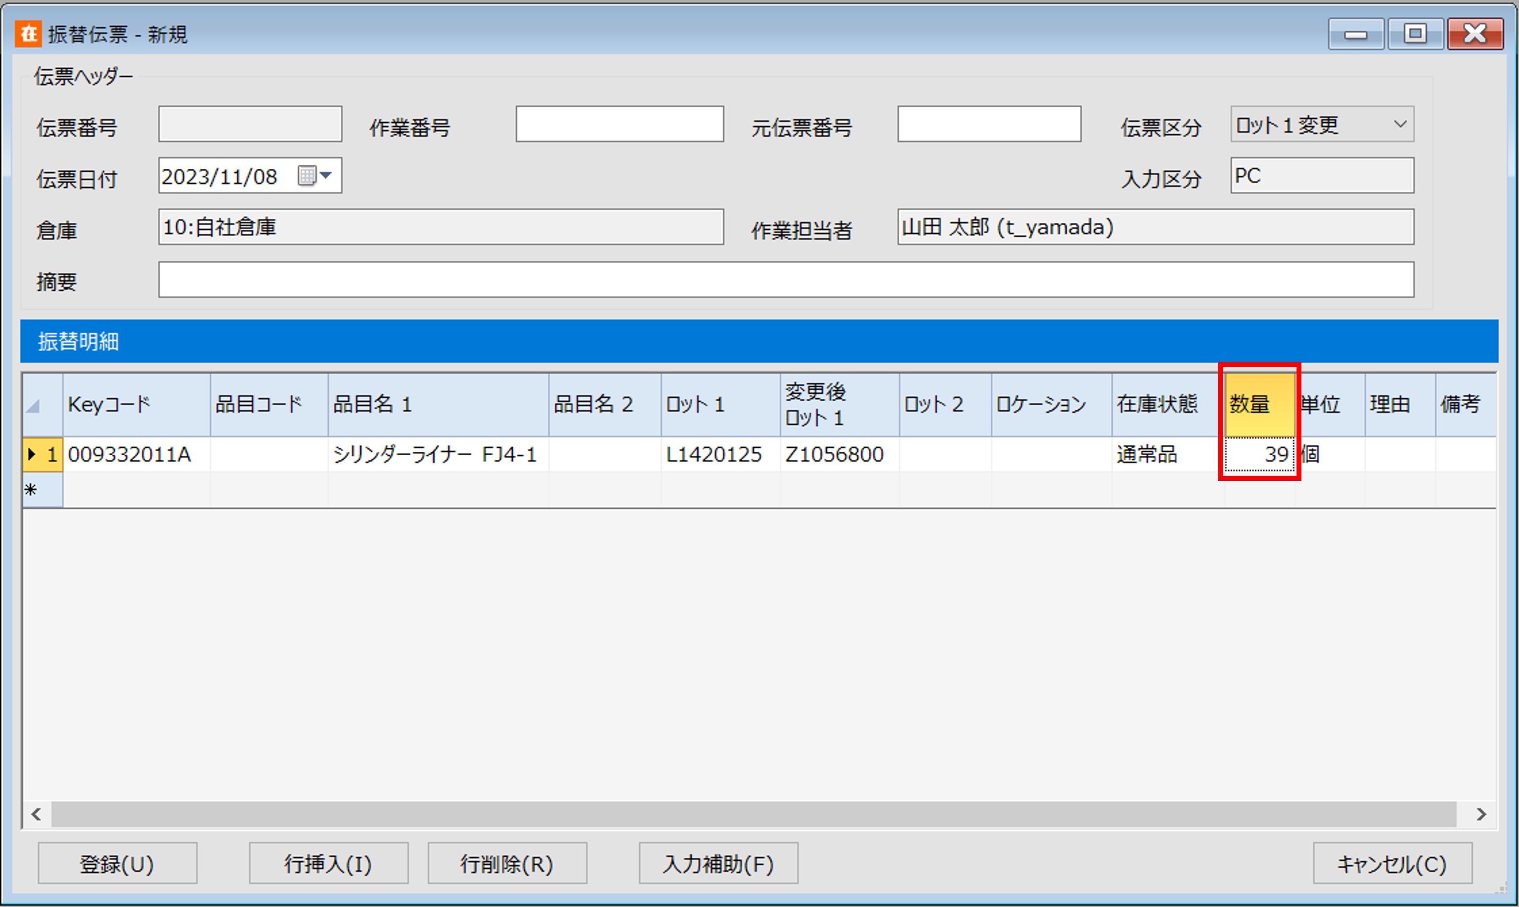The width and height of the screenshot is (1519, 907).
Task: Click the キャンセル(C) button
Action: click(x=1392, y=863)
